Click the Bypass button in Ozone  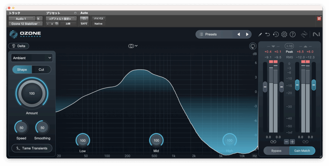tap(276, 151)
